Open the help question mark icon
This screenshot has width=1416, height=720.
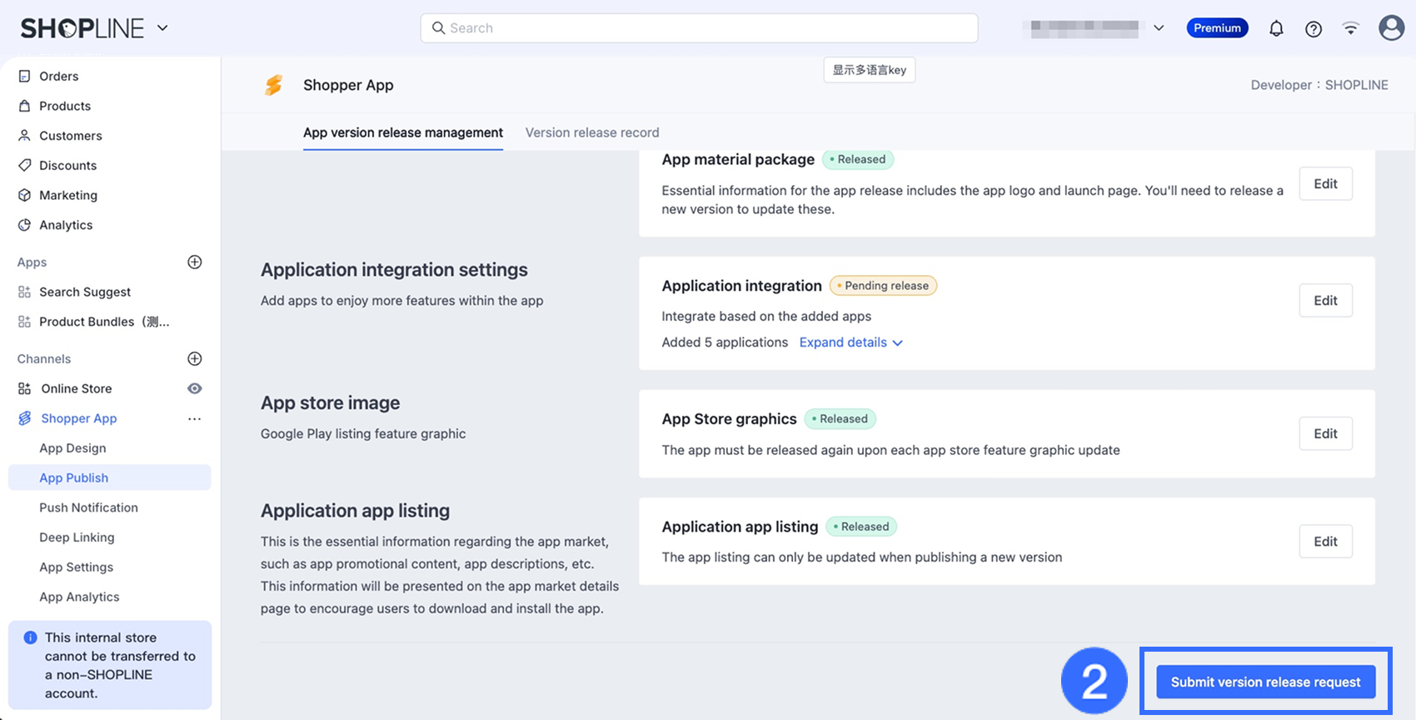tap(1314, 29)
